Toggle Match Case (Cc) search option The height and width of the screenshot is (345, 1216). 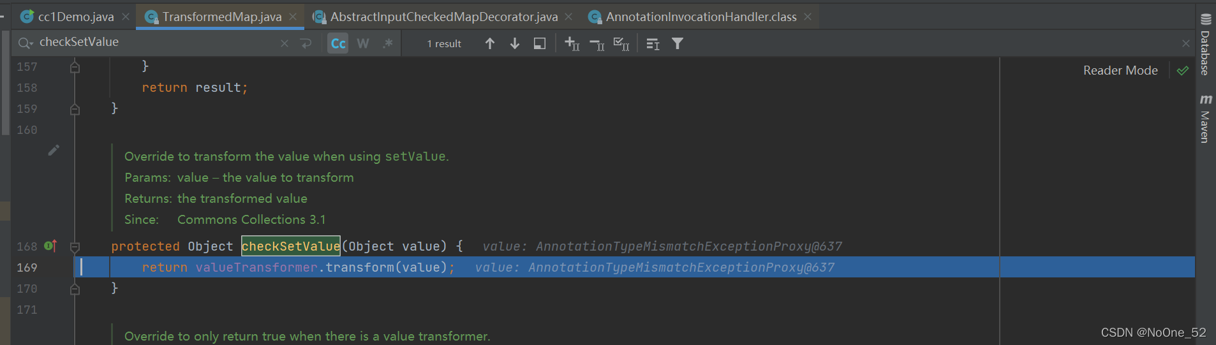tap(338, 43)
